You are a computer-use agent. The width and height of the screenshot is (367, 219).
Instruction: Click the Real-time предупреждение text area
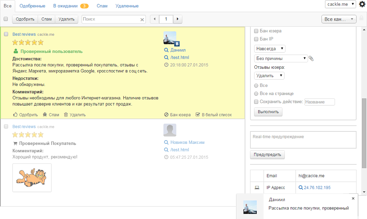click(303, 140)
